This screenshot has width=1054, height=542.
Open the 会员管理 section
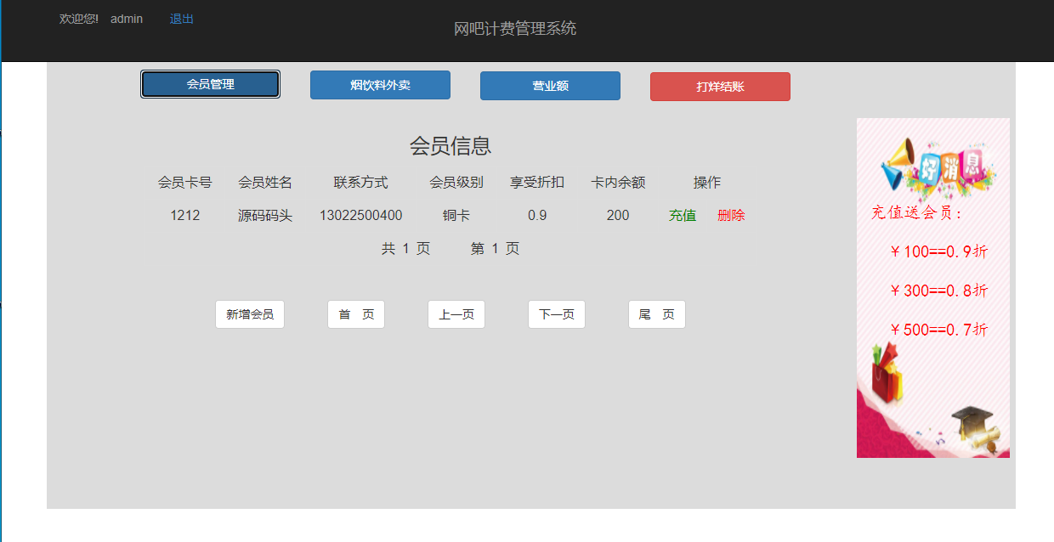[210, 84]
